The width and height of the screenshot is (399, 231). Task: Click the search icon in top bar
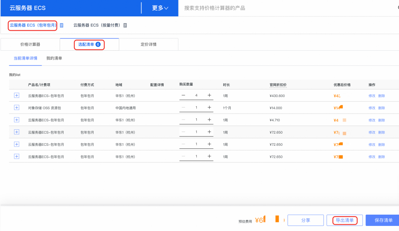click(397, 8)
